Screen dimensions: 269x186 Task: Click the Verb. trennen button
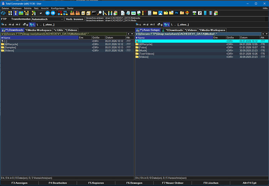point(74,19)
